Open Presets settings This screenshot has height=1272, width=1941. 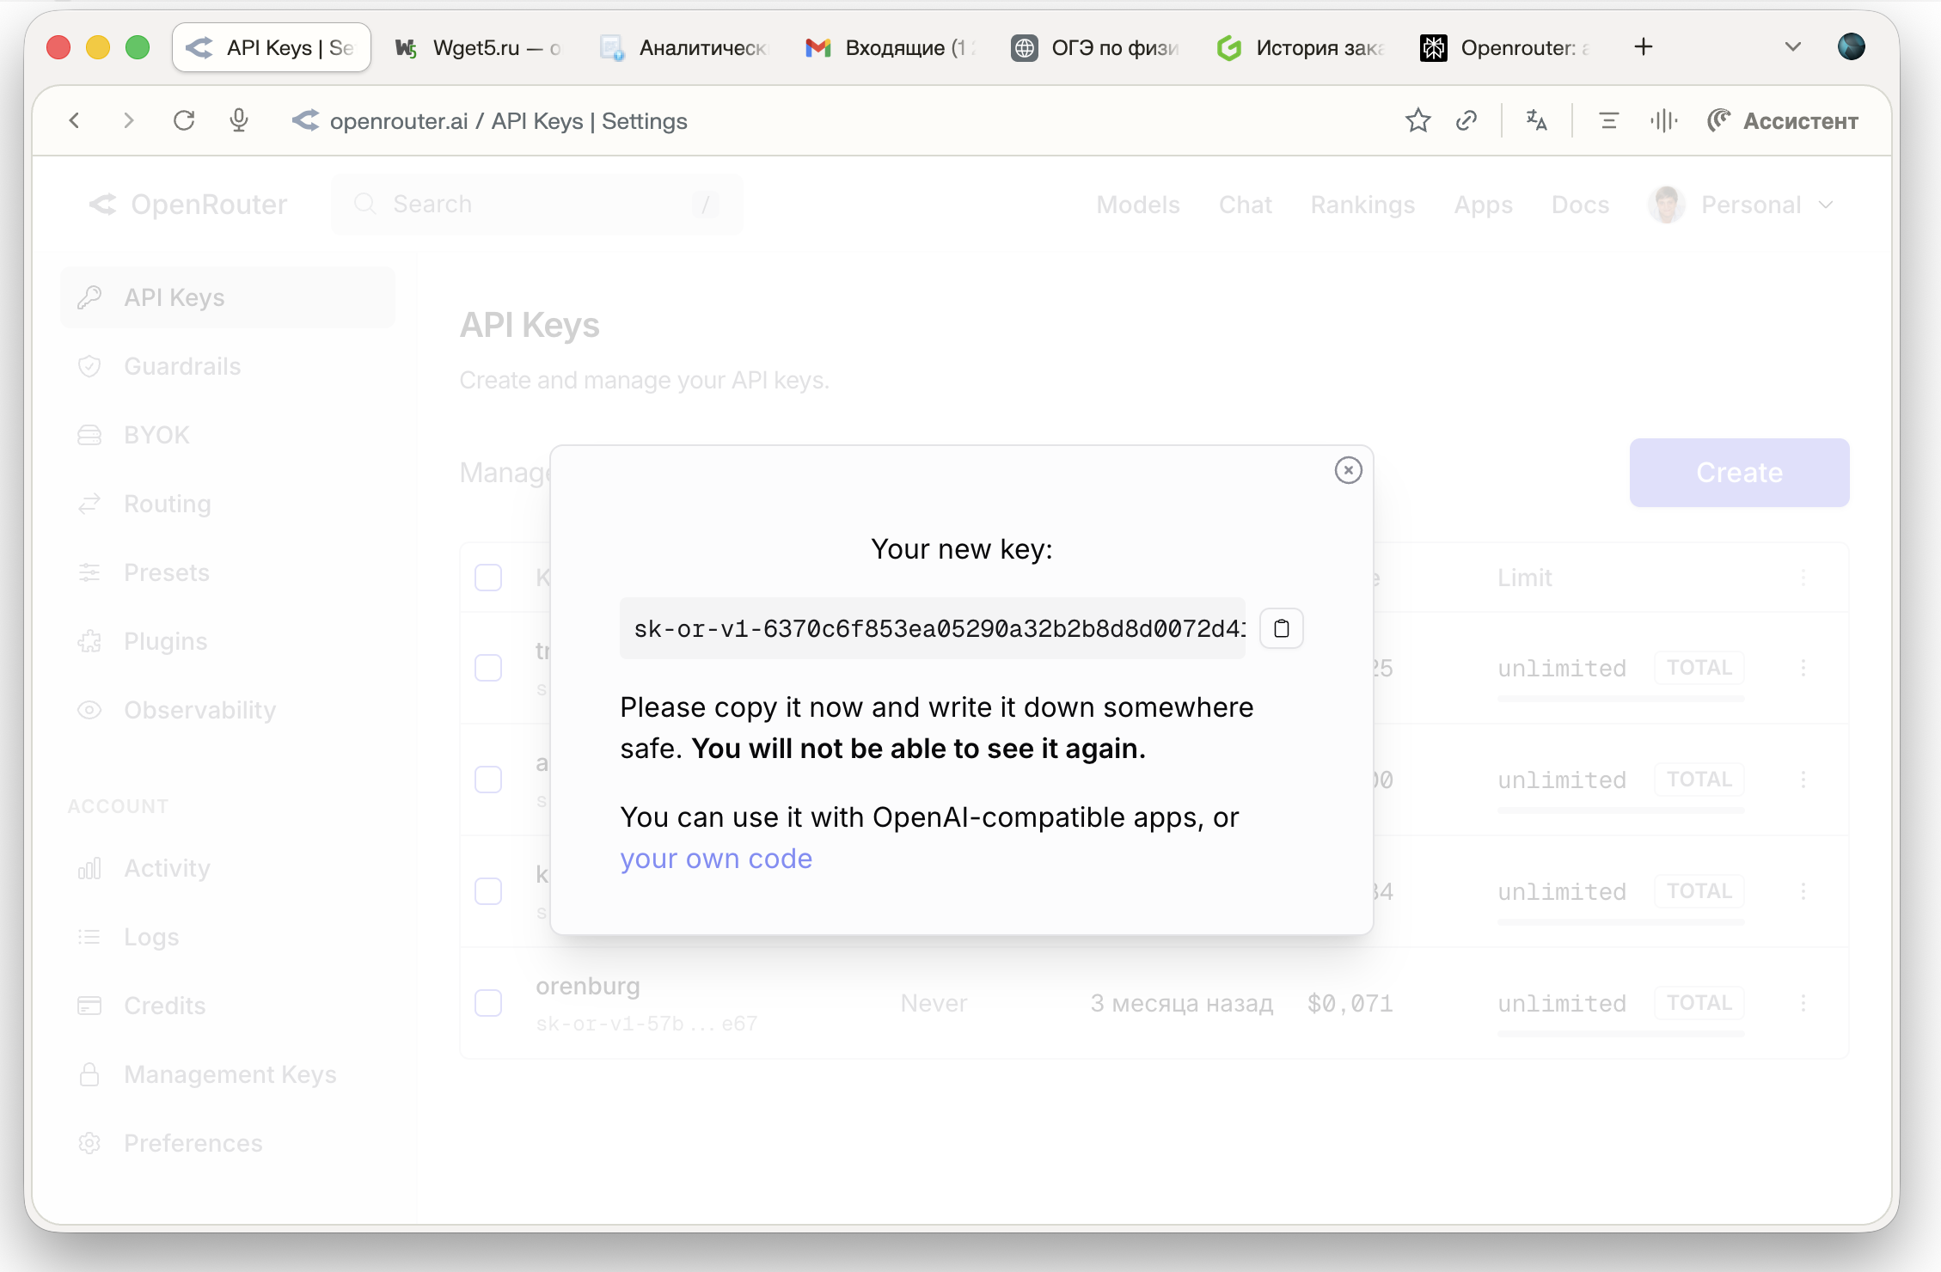tap(228, 572)
